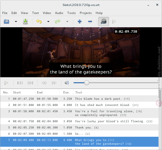Click the toolbar preview play button
The width and height of the screenshot is (162, 150).
click(114, 22)
